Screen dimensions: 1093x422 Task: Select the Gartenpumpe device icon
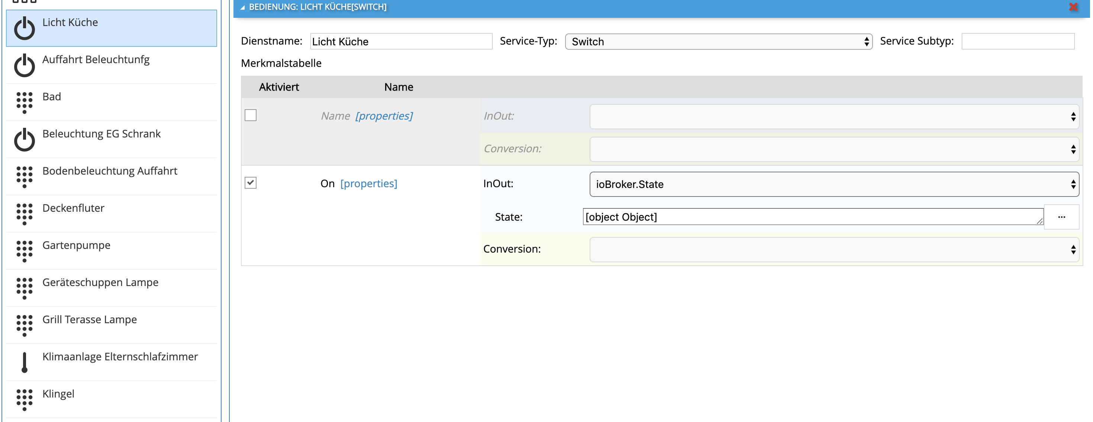(x=25, y=251)
